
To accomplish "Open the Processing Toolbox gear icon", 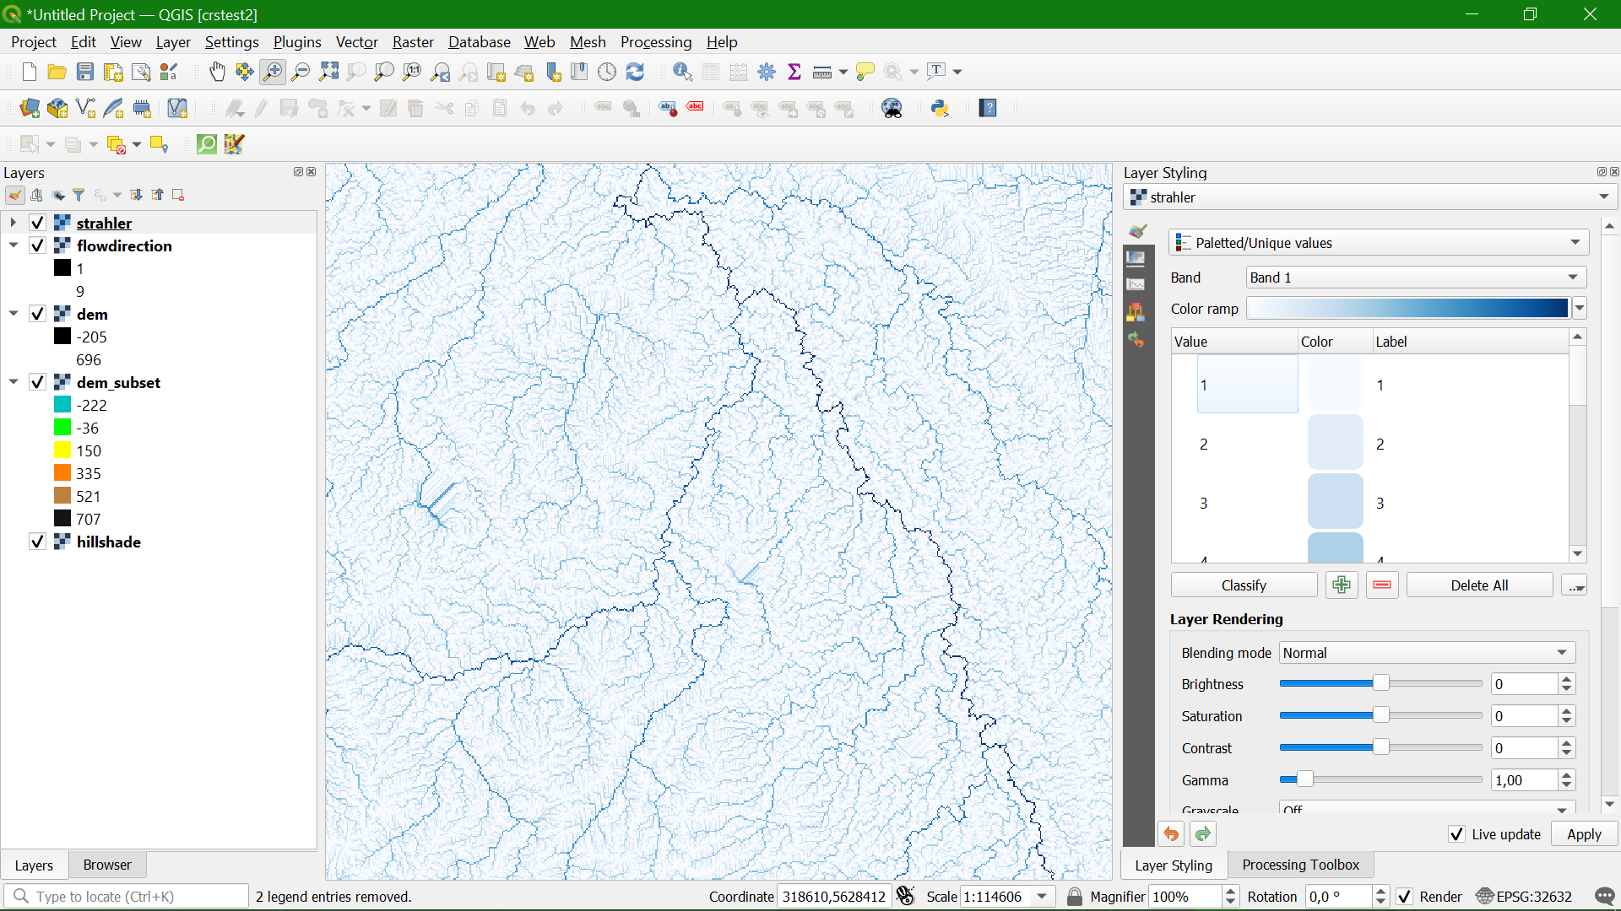I will click(767, 72).
